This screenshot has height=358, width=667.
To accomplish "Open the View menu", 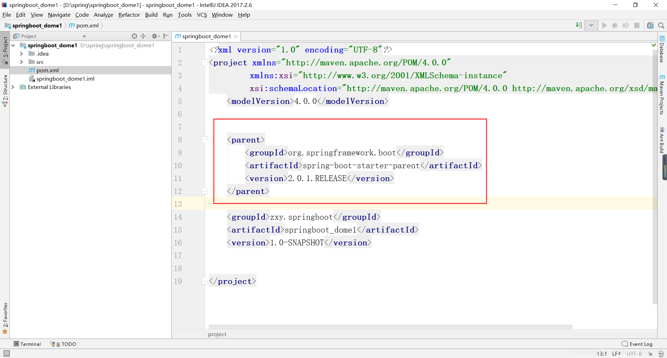I will [37, 15].
